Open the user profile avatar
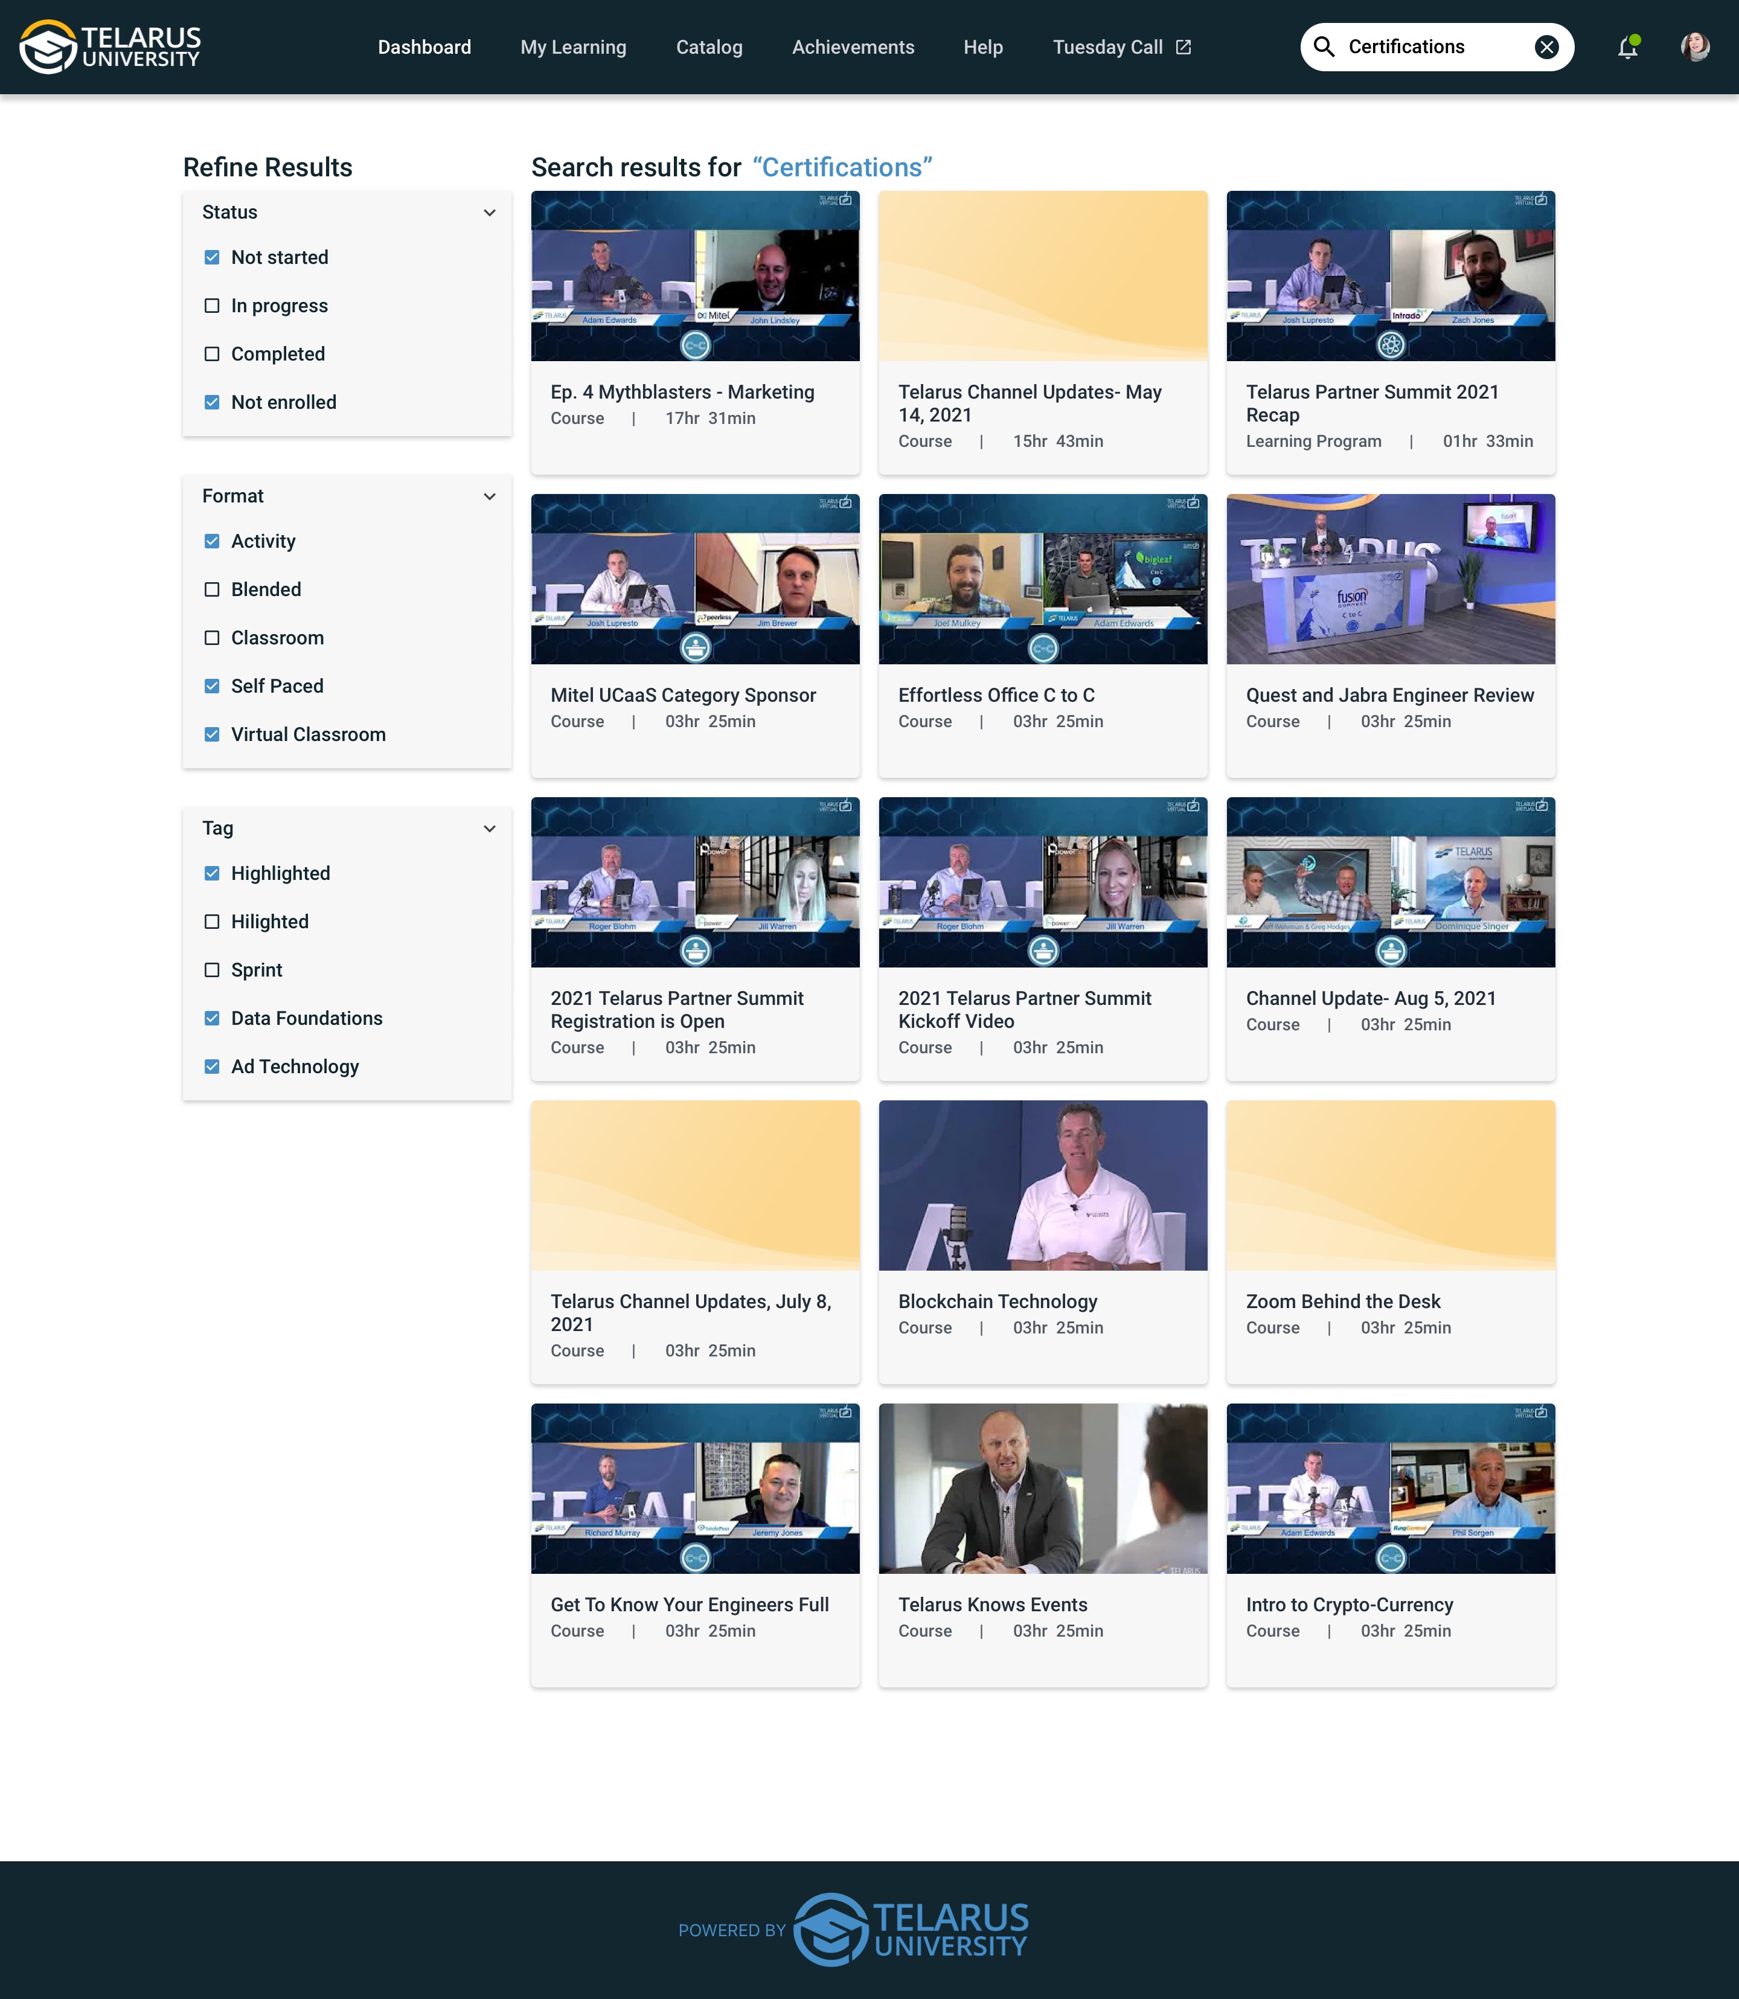Viewport: 1739px width, 1999px height. pos(1694,47)
